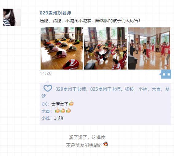
Task: Click commenter name 小胜
Action: (x=46, y=118)
